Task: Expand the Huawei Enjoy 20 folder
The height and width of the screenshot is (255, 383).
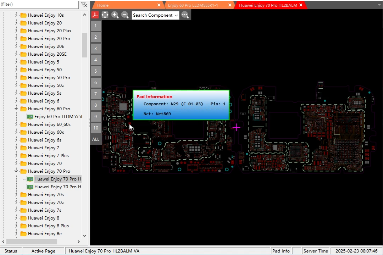Action: [x=16, y=23]
